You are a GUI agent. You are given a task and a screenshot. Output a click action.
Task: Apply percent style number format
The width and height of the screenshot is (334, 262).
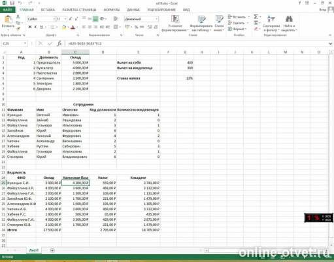pyautogui.click(x=137, y=27)
